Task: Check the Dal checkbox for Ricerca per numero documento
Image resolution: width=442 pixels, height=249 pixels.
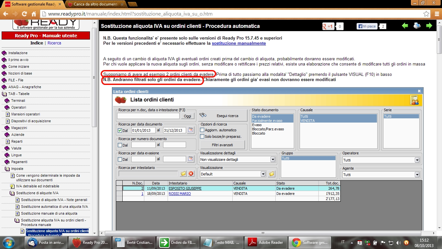Action: click(x=120, y=145)
